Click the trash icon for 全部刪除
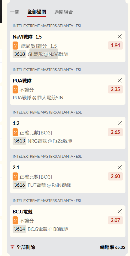The height and width of the screenshot is (256, 130). pyautogui.click(x=12, y=247)
